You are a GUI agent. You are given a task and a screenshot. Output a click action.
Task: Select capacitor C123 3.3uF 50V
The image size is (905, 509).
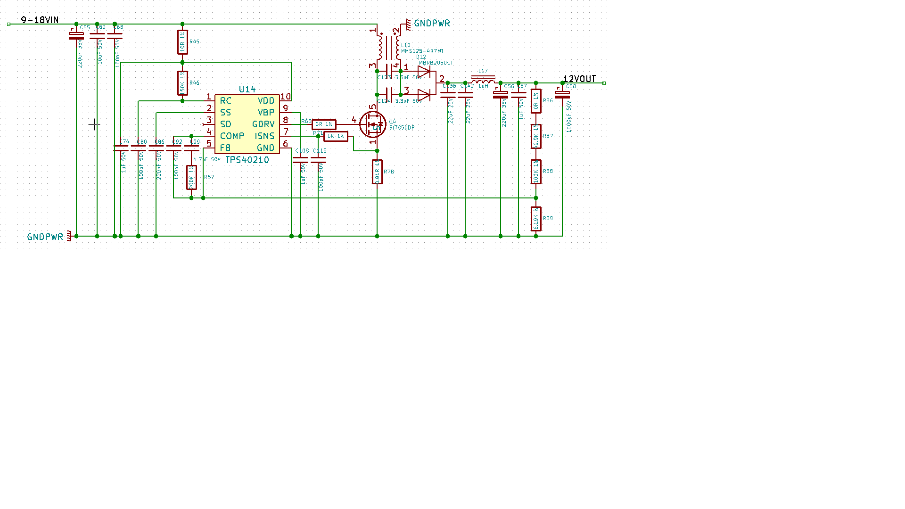389,71
